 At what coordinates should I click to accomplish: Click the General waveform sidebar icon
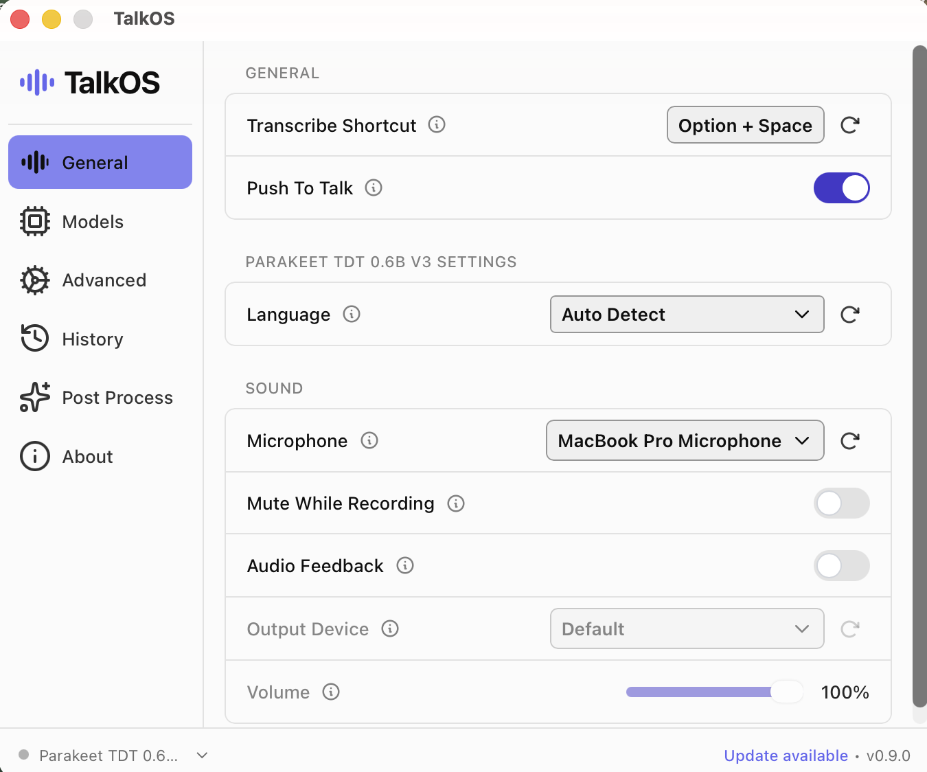(x=35, y=163)
